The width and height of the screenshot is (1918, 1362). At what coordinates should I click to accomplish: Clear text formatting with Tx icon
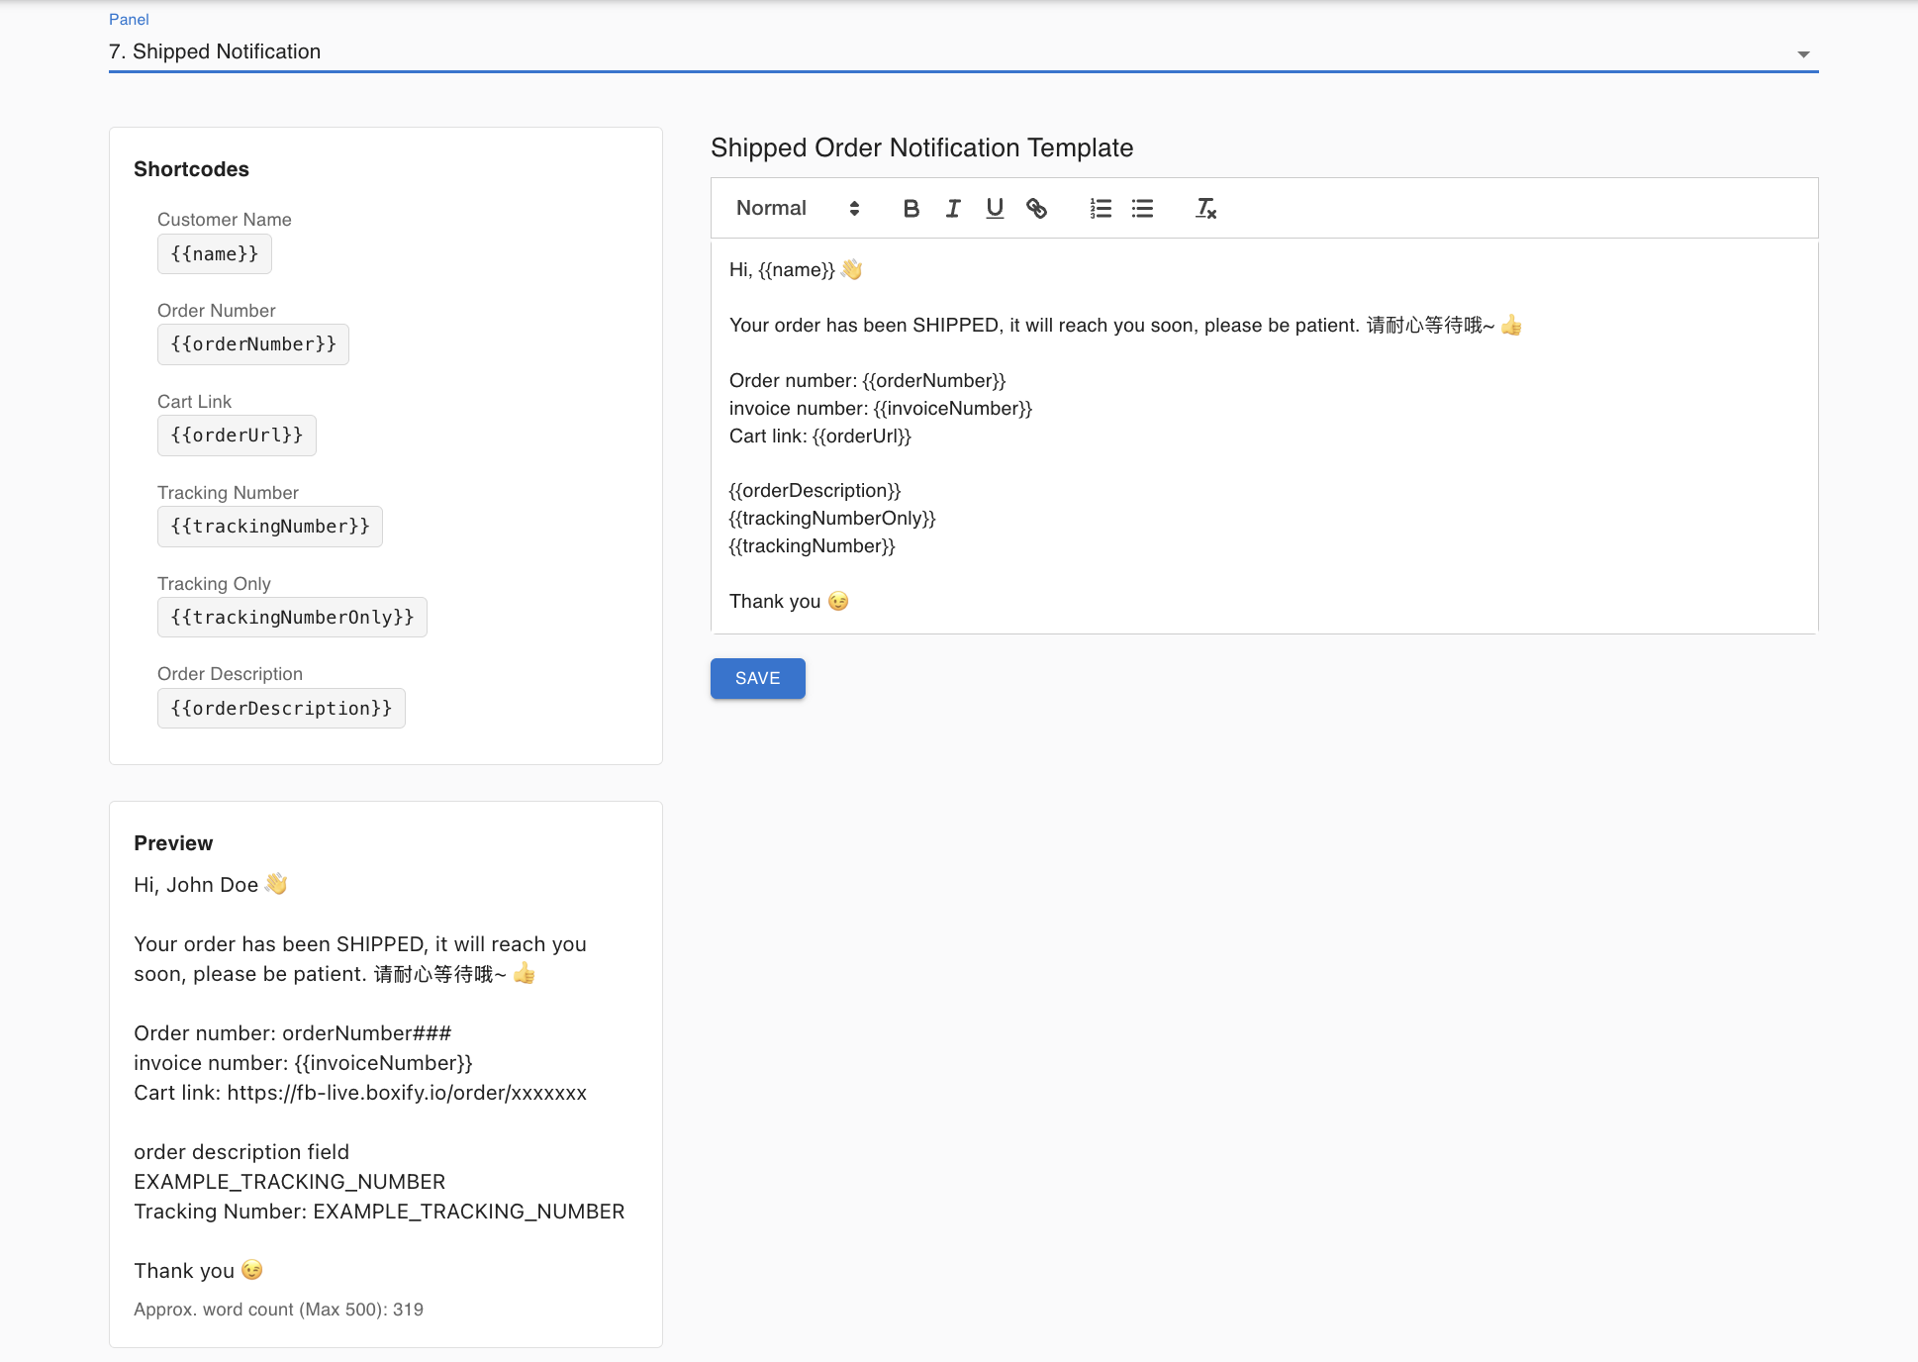(x=1205, y=208)
